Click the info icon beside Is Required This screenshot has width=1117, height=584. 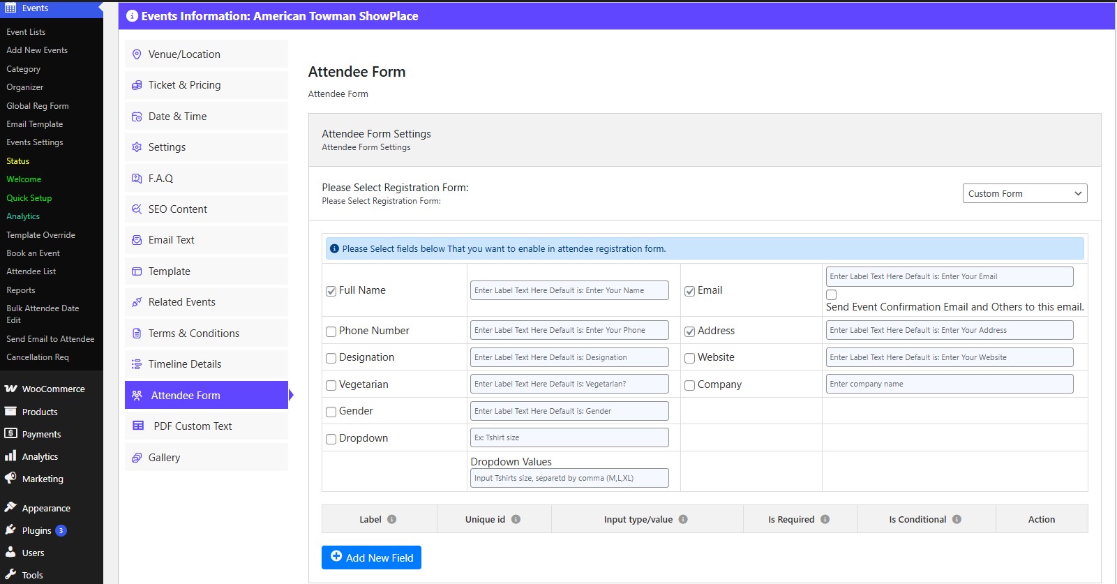[825, 519]
